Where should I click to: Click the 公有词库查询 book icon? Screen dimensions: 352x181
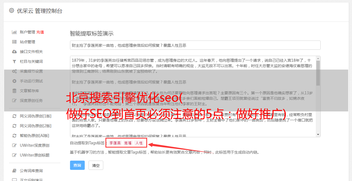14,171
